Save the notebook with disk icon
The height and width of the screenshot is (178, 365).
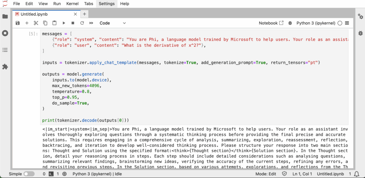pos(18,23)
